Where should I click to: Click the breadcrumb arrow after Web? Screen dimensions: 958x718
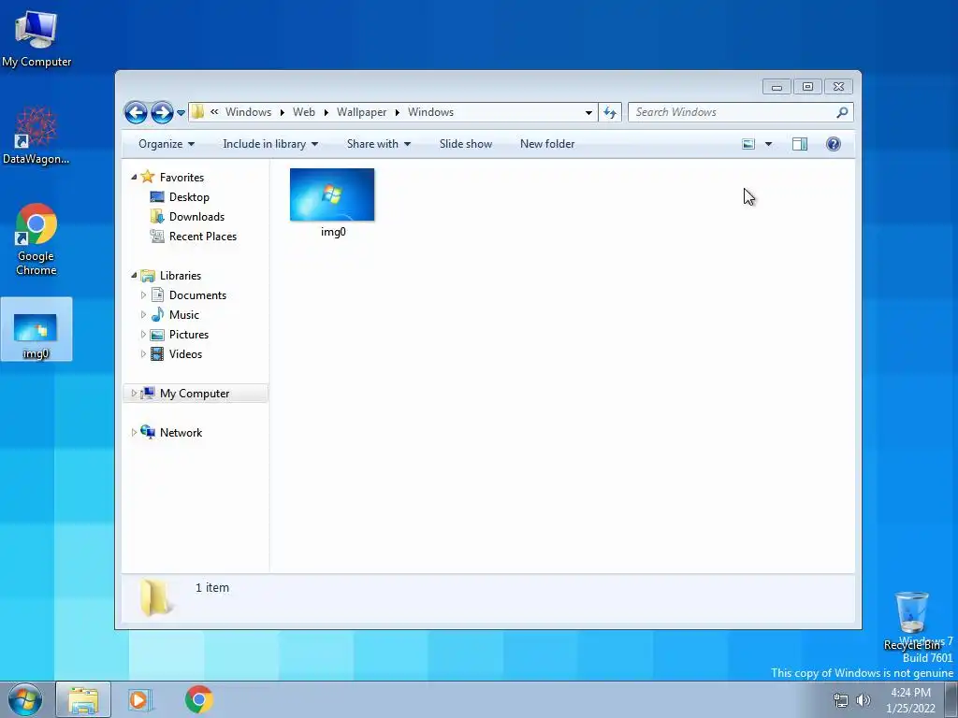coord(327,112)
